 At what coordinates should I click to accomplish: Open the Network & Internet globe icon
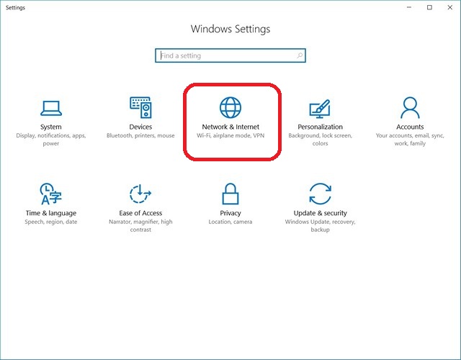coord(230,107)
